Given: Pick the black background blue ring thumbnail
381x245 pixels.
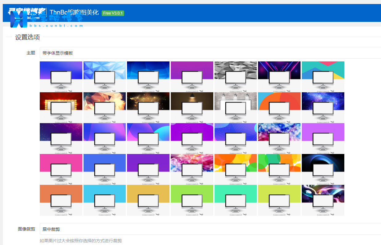Looking at the screenshot, I should coord(323,169).
